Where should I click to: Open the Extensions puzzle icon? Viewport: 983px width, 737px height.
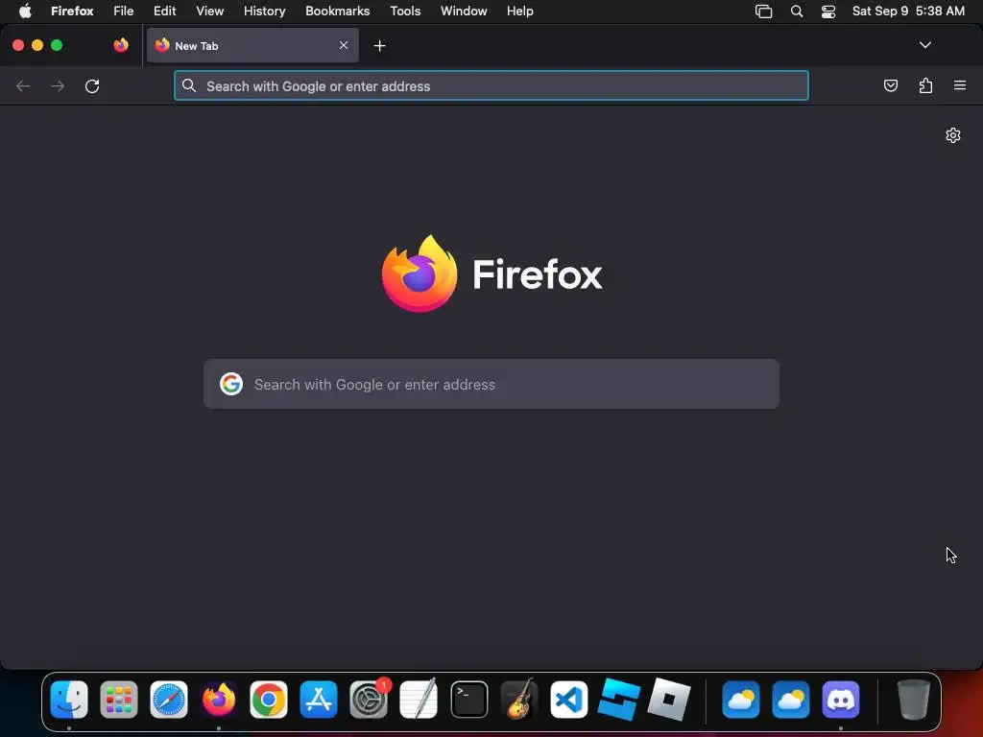[x=925, y=85]
